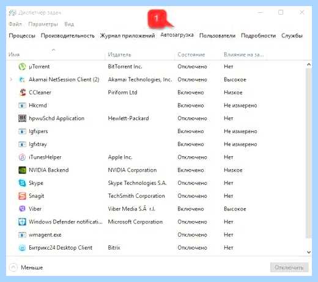Select the NVIDIA Backend entry
The image size is (318, 282).
pos(49,170)
